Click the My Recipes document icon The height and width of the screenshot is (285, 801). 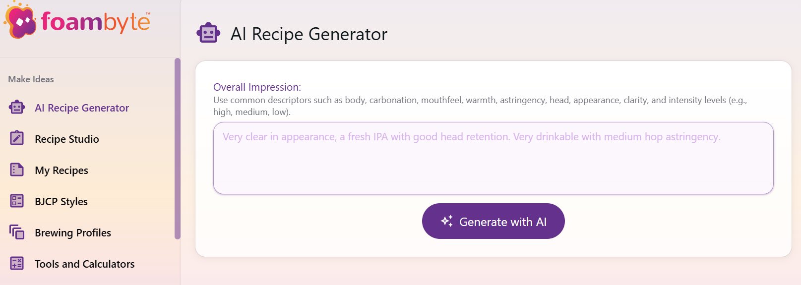point(17,170)
